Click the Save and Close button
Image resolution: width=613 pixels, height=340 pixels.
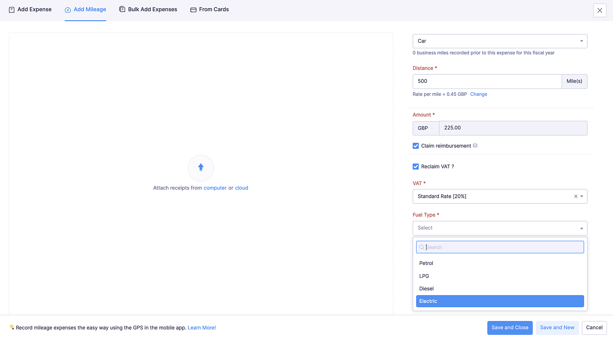point(510,327)
